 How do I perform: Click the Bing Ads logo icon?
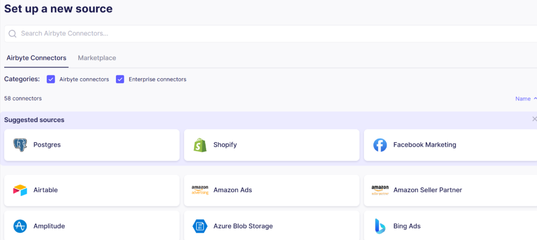point(380,226)
